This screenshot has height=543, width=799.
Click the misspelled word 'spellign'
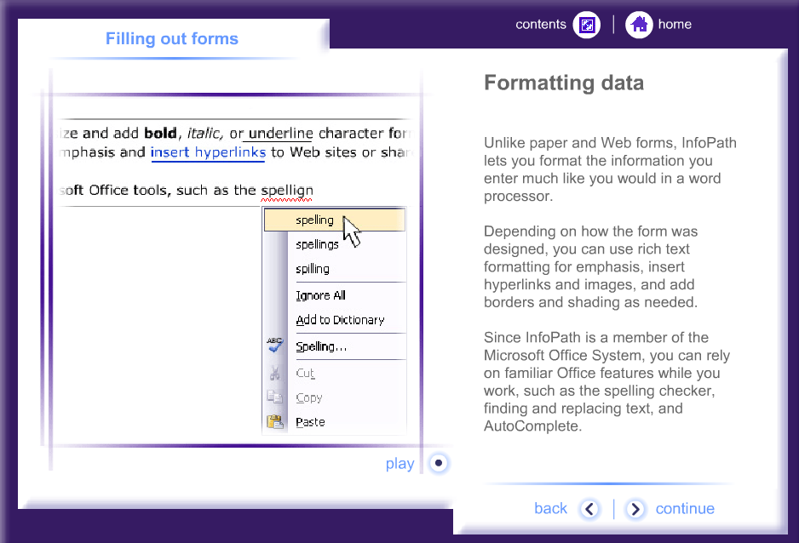coord(287,191)
